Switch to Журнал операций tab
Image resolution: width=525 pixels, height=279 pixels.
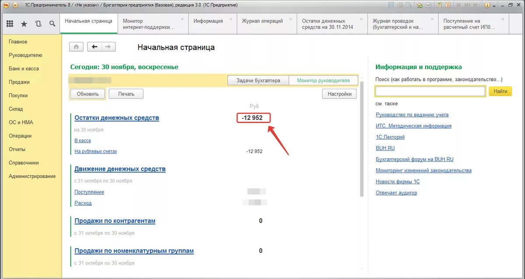tap(266, 24)
